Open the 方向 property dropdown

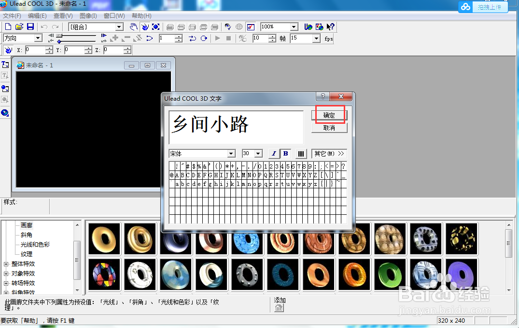pos(38,39)
